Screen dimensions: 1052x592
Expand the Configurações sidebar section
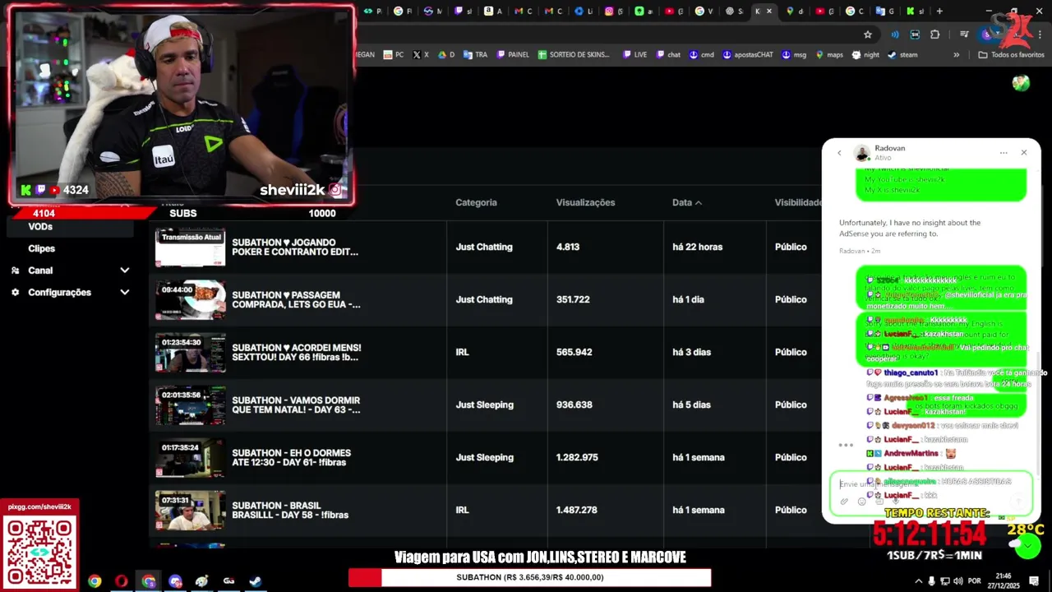(125, 293)
